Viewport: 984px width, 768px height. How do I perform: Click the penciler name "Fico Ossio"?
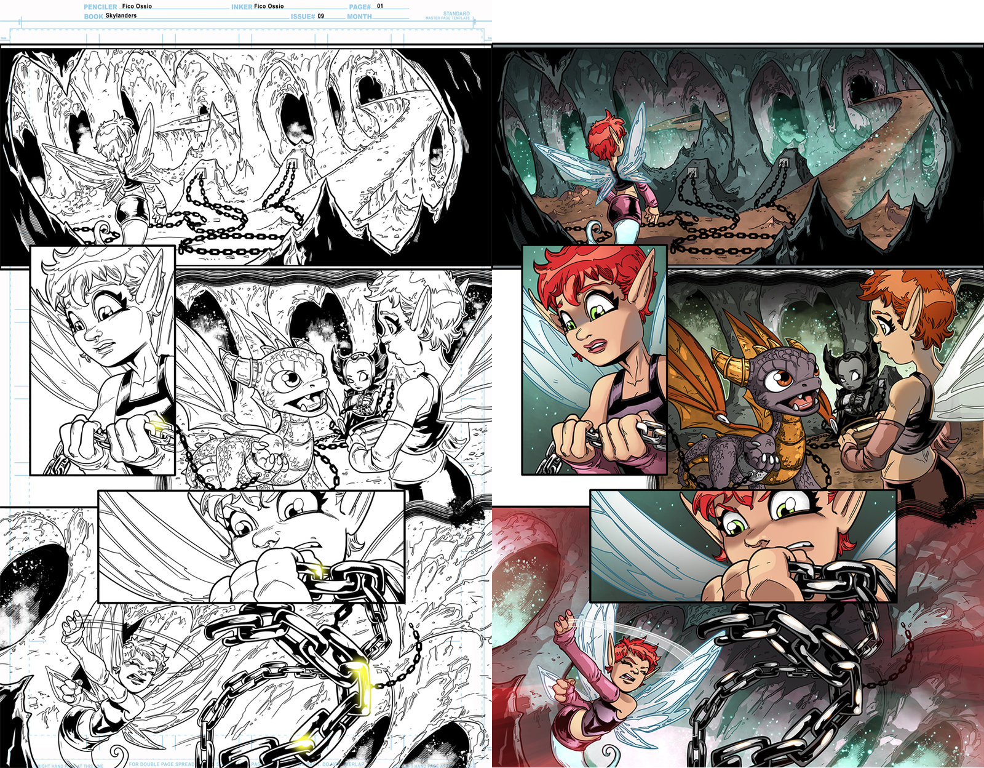(x=137, y=6)
